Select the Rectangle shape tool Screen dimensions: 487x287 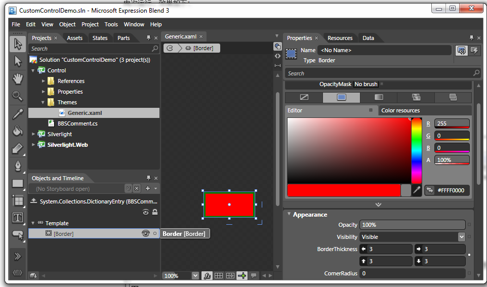pos(18,184)
